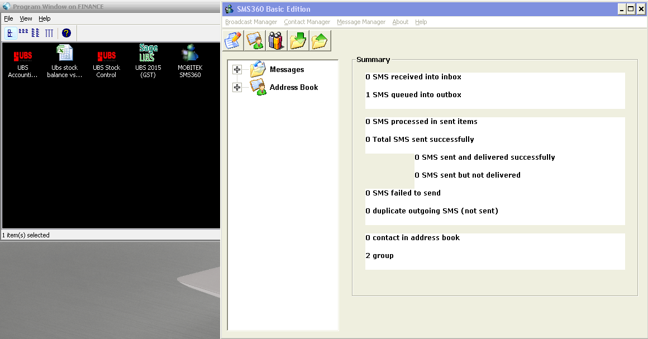
Task: Open the View menu in Program Window
Action: click(26, 18)
